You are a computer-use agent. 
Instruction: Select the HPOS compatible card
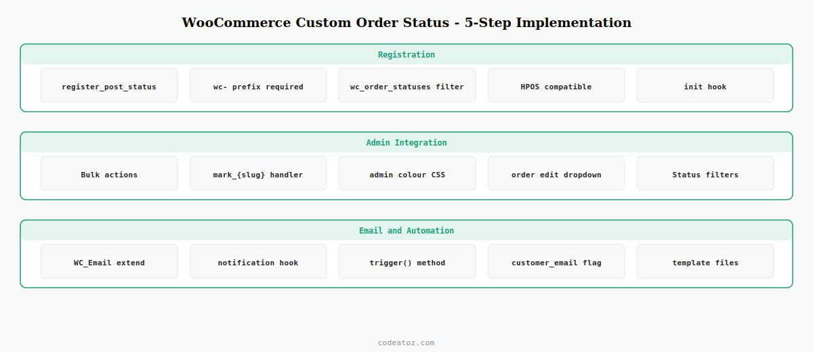(x=556, y=85)
